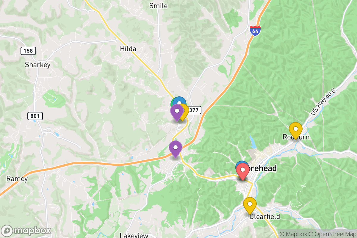The image size is (357, 238).
Task: Select the green pin hidden behind the blue pin
Action: tap(172, 103)
